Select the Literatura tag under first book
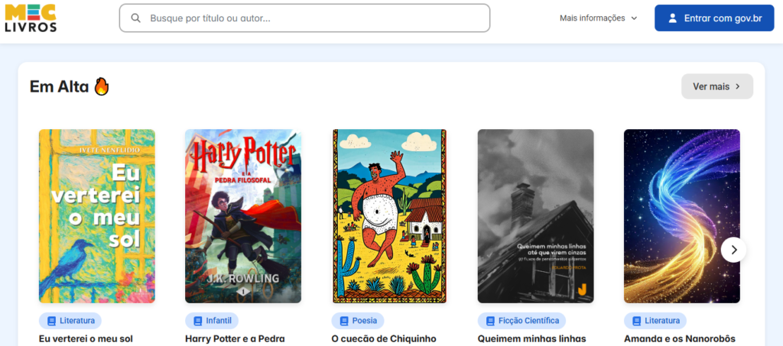783x346 pixels. [x=70, y=321]
